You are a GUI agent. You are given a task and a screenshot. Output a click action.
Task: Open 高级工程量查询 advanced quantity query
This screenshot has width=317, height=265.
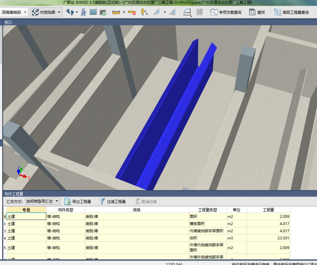click(x=291, y=12)
